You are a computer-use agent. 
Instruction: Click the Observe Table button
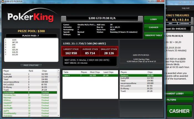pos(154,35)
